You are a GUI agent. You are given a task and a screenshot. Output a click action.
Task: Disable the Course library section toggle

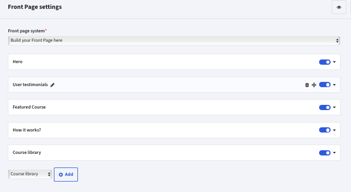(x=325, y=153)
